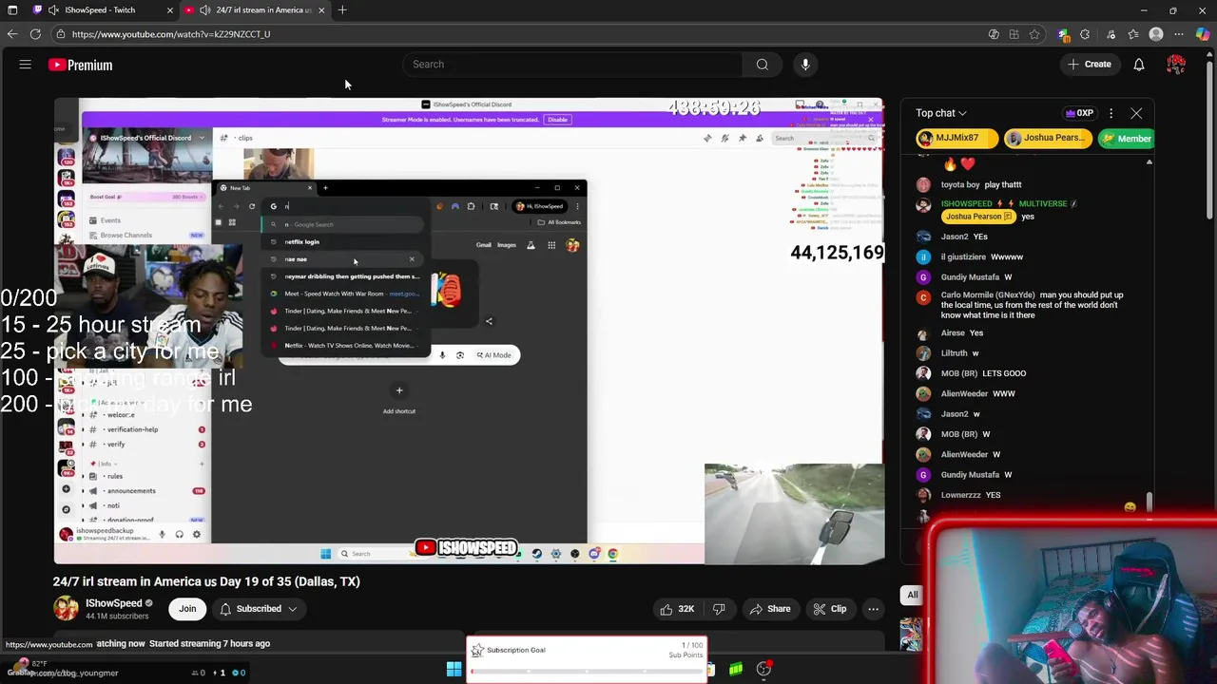The image size is (1217, 684).
Task: Open the account avatar menu
Action: tap(1176, 65)
